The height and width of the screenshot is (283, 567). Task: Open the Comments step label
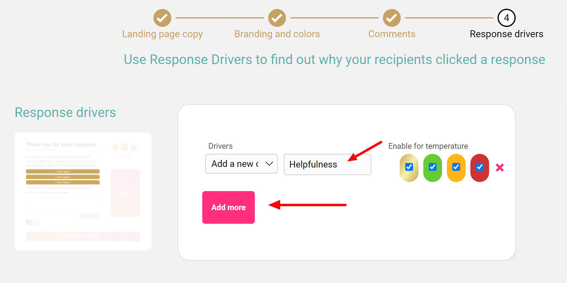(392, 34)
